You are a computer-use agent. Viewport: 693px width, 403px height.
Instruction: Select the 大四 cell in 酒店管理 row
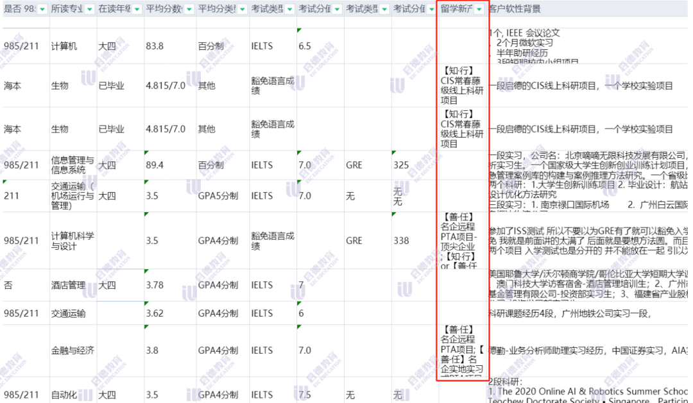pyautogui.click(x=120, y=285)
